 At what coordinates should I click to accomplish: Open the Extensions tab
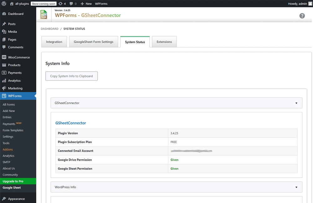point(164,42)
